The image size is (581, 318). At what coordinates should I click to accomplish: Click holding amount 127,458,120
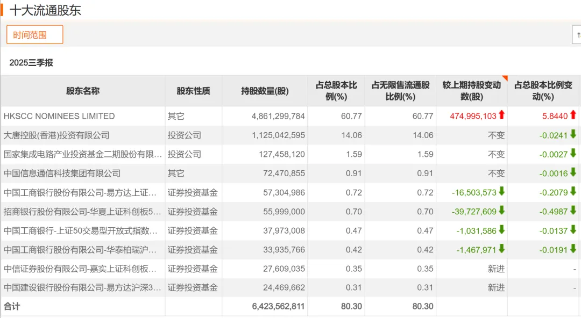tap(281, 154)
